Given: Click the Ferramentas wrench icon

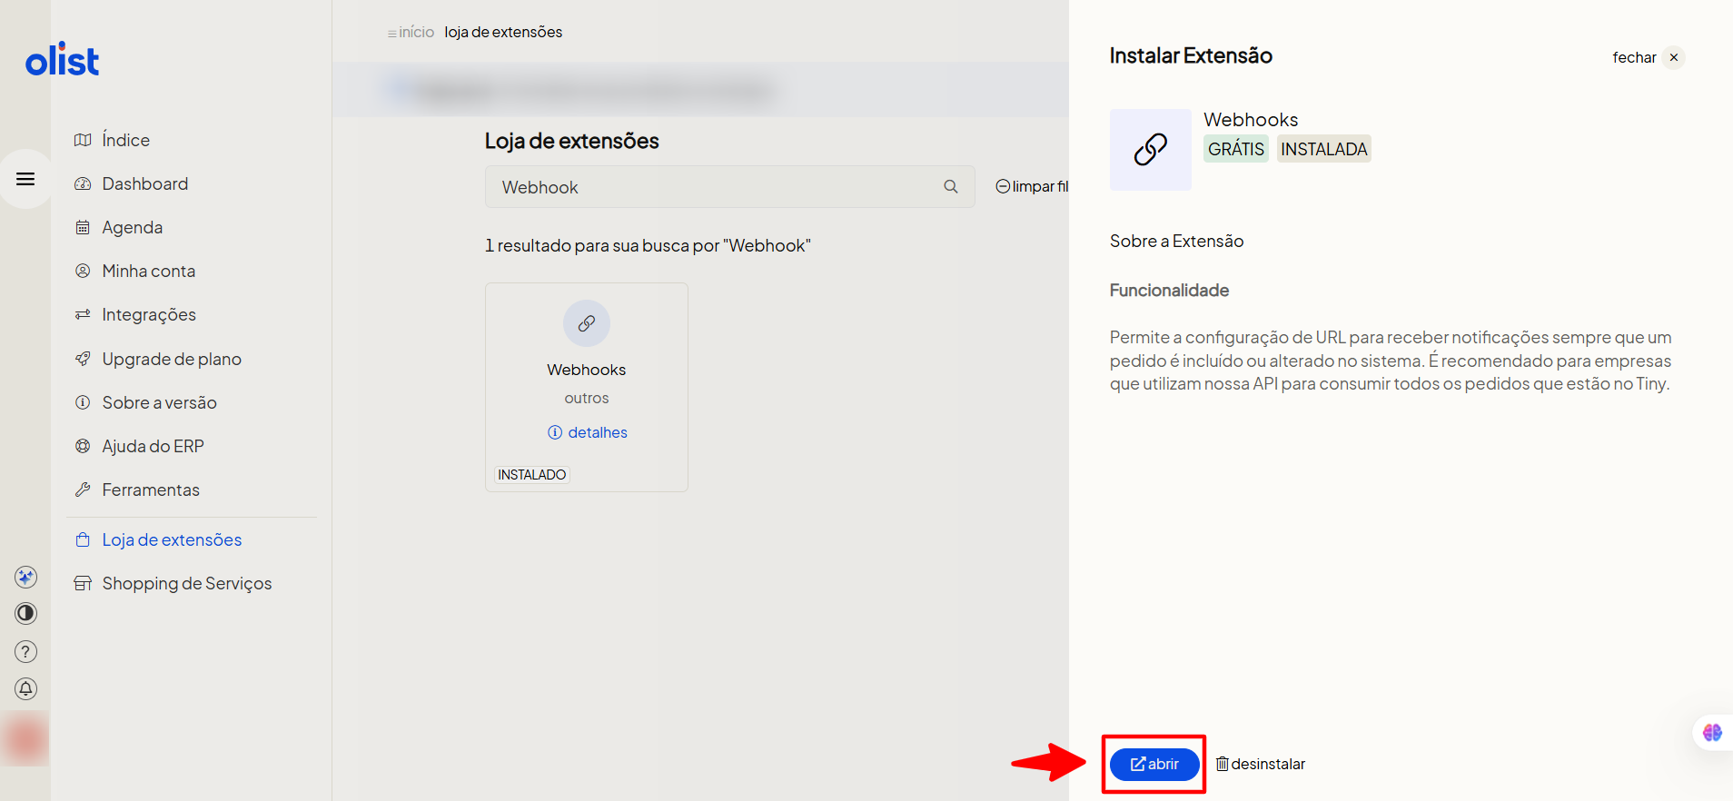Looking at the screenshot, I should tap(83, 489).
